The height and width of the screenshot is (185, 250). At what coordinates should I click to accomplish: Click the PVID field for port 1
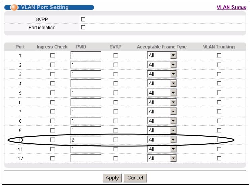[86, 55]
